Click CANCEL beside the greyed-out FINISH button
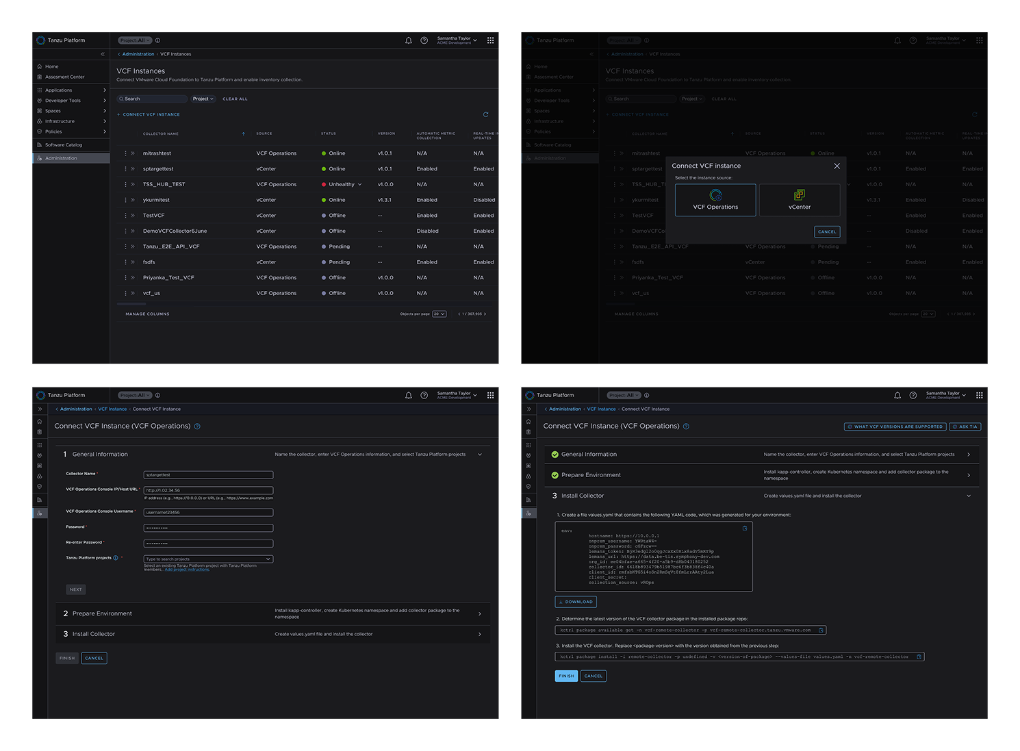The image size is (1020, 751). click(x=94, y=659)
